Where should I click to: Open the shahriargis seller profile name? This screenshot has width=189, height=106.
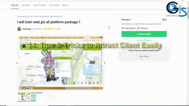click(27, 29)
